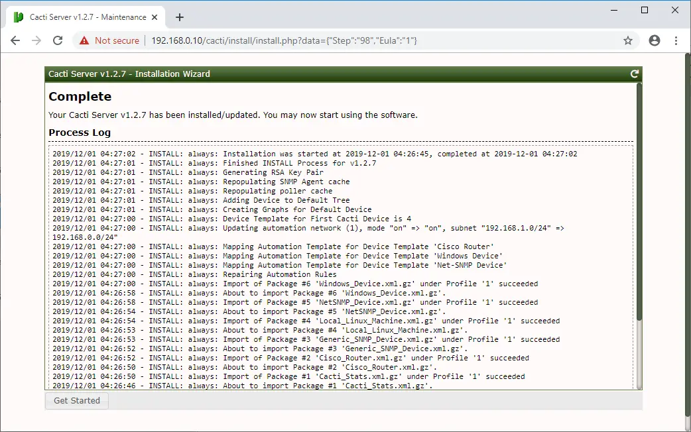Click the Mapping Automation Template 'Net-SNMP Device' line
Screen dimensions: 691x432
tap(280, 265)
